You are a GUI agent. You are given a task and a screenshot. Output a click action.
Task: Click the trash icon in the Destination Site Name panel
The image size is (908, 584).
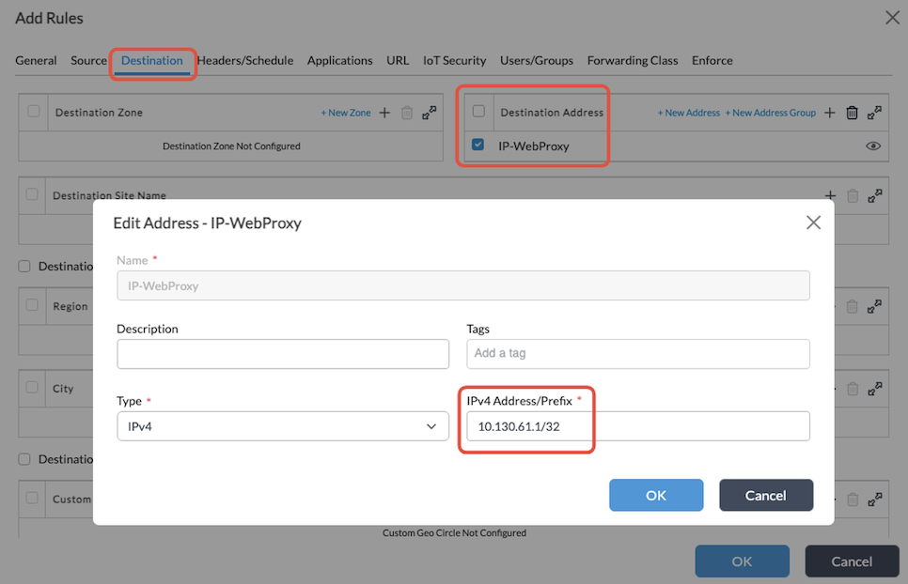coord(853,195)
